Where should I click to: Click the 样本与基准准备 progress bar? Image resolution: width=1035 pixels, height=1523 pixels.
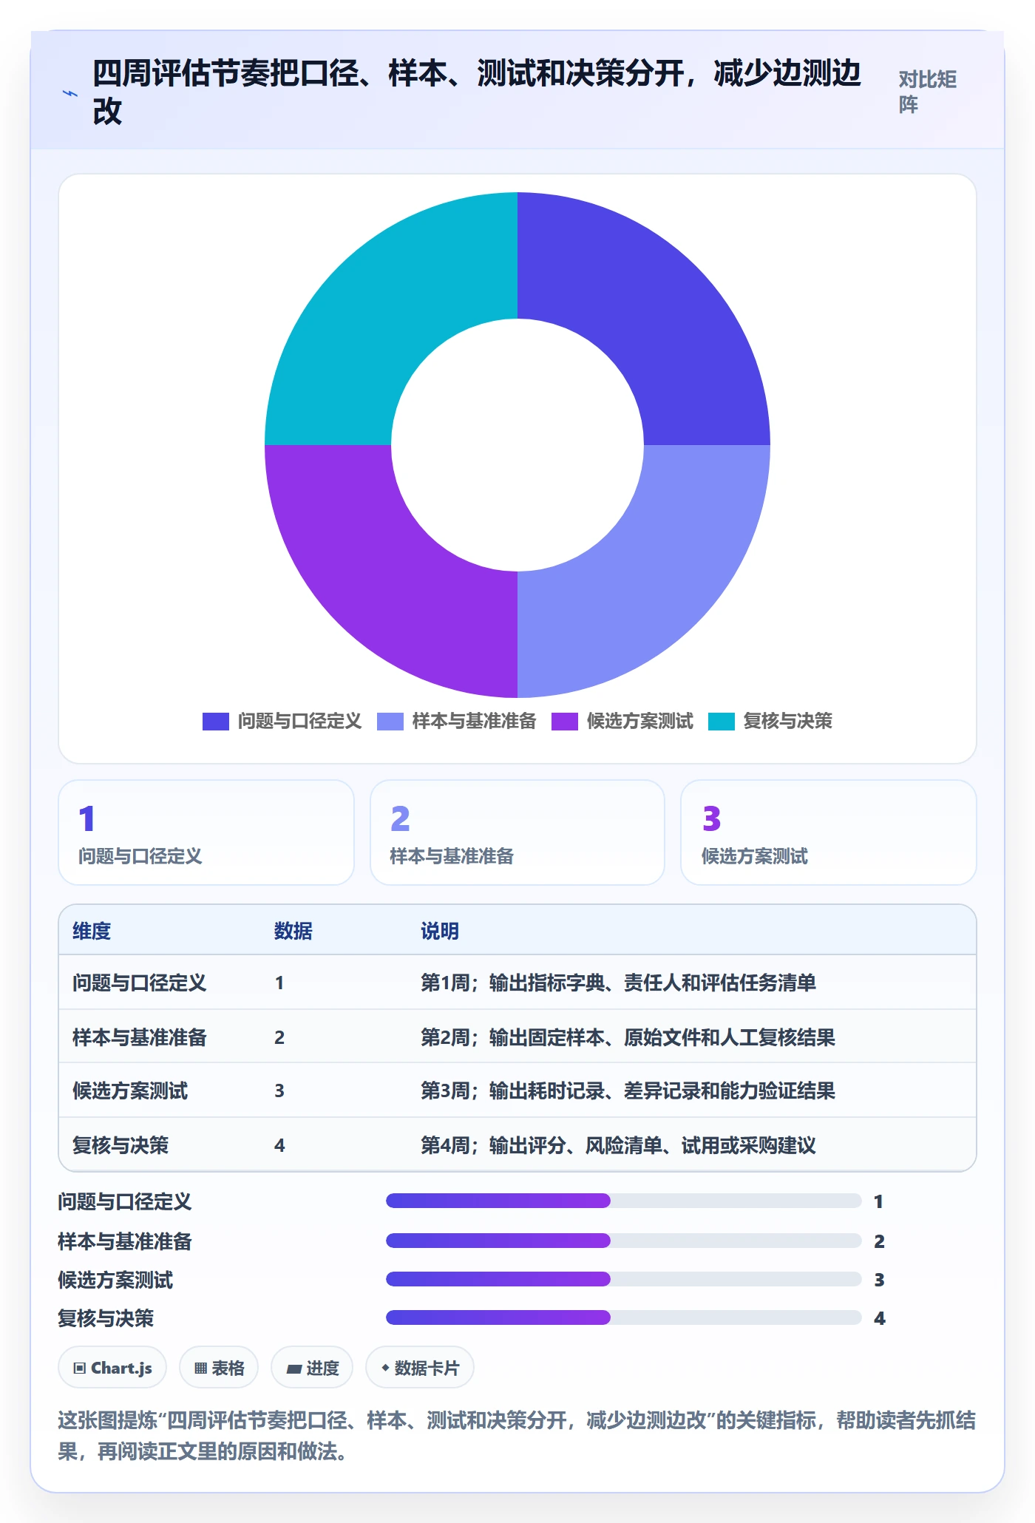[624, 1241]
